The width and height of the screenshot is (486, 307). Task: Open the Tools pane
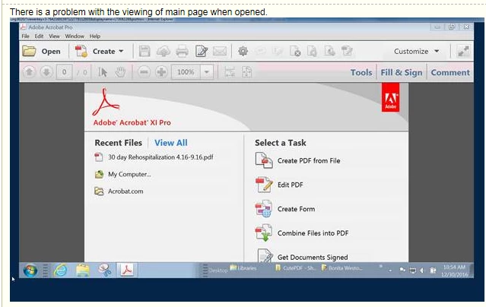(361, 72)
